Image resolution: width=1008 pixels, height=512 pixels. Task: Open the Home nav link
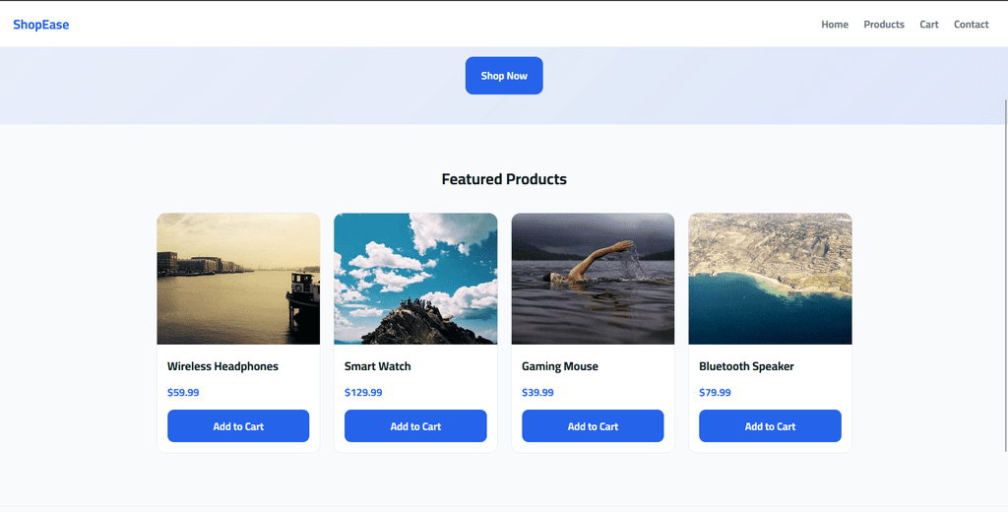(835, 25)
